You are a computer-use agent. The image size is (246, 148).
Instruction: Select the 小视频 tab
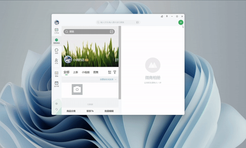(x=86, y=72)
